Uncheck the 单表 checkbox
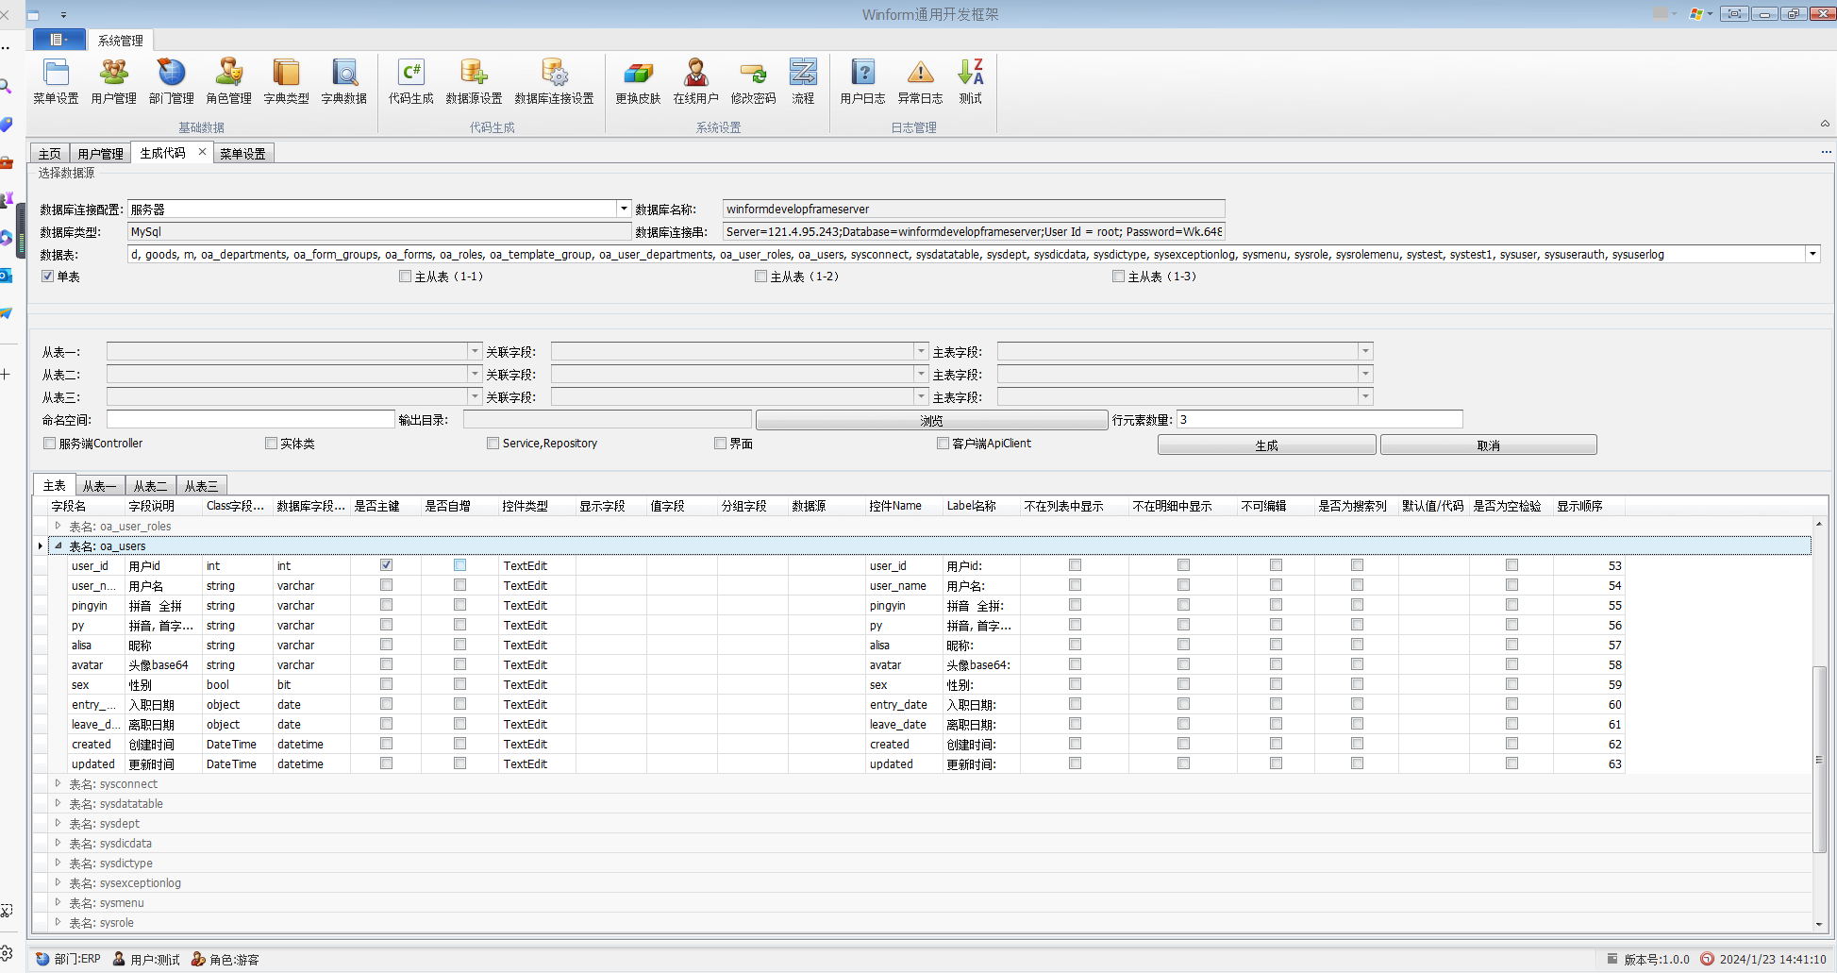Viewport: 1837px width, 973px height. pos(48,277)
